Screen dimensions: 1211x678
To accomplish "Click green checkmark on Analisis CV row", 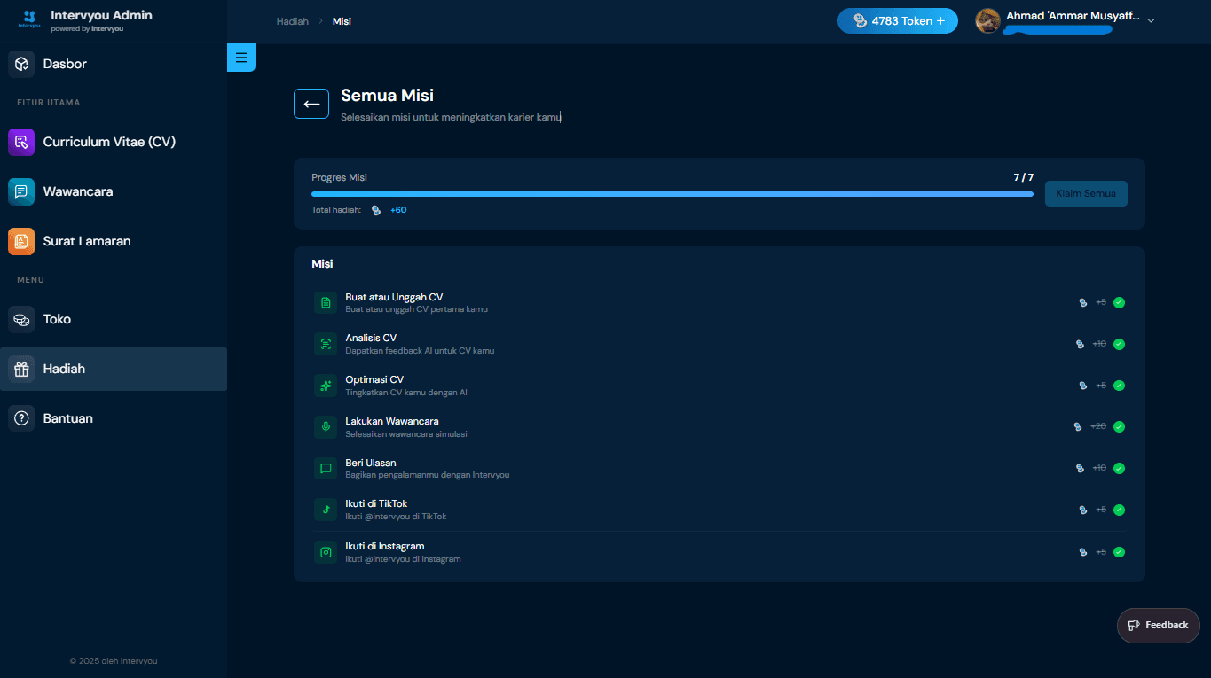I will [x=1119, y=344].
